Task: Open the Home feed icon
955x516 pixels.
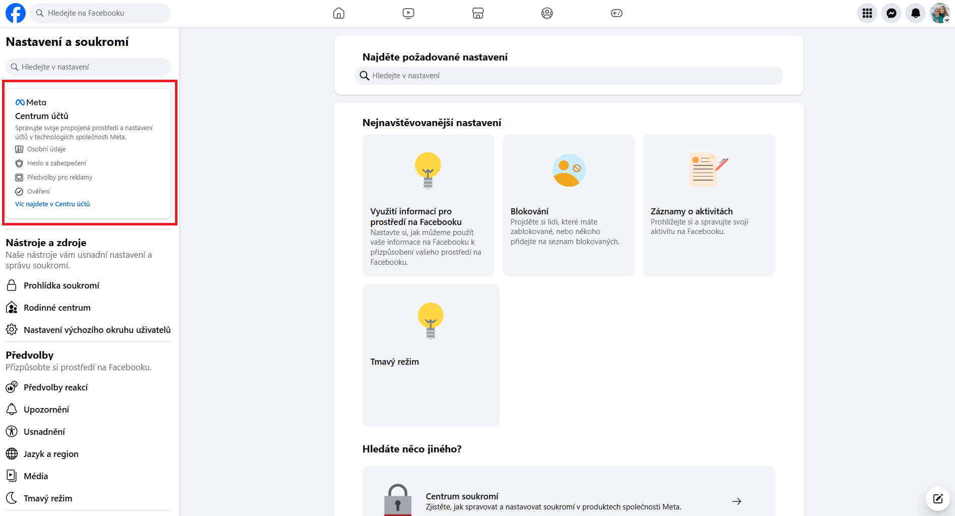Action: pos(339,13)
